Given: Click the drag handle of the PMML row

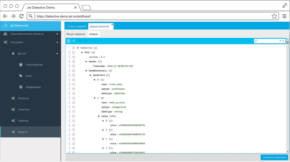Looking at the screenshot, I should pyautogui.click(x=69, y=52).
